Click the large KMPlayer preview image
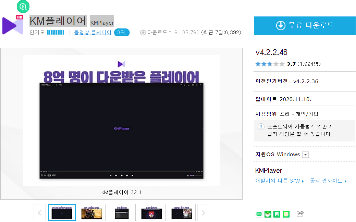Viewport: 356px width, 222px height. 122,121
